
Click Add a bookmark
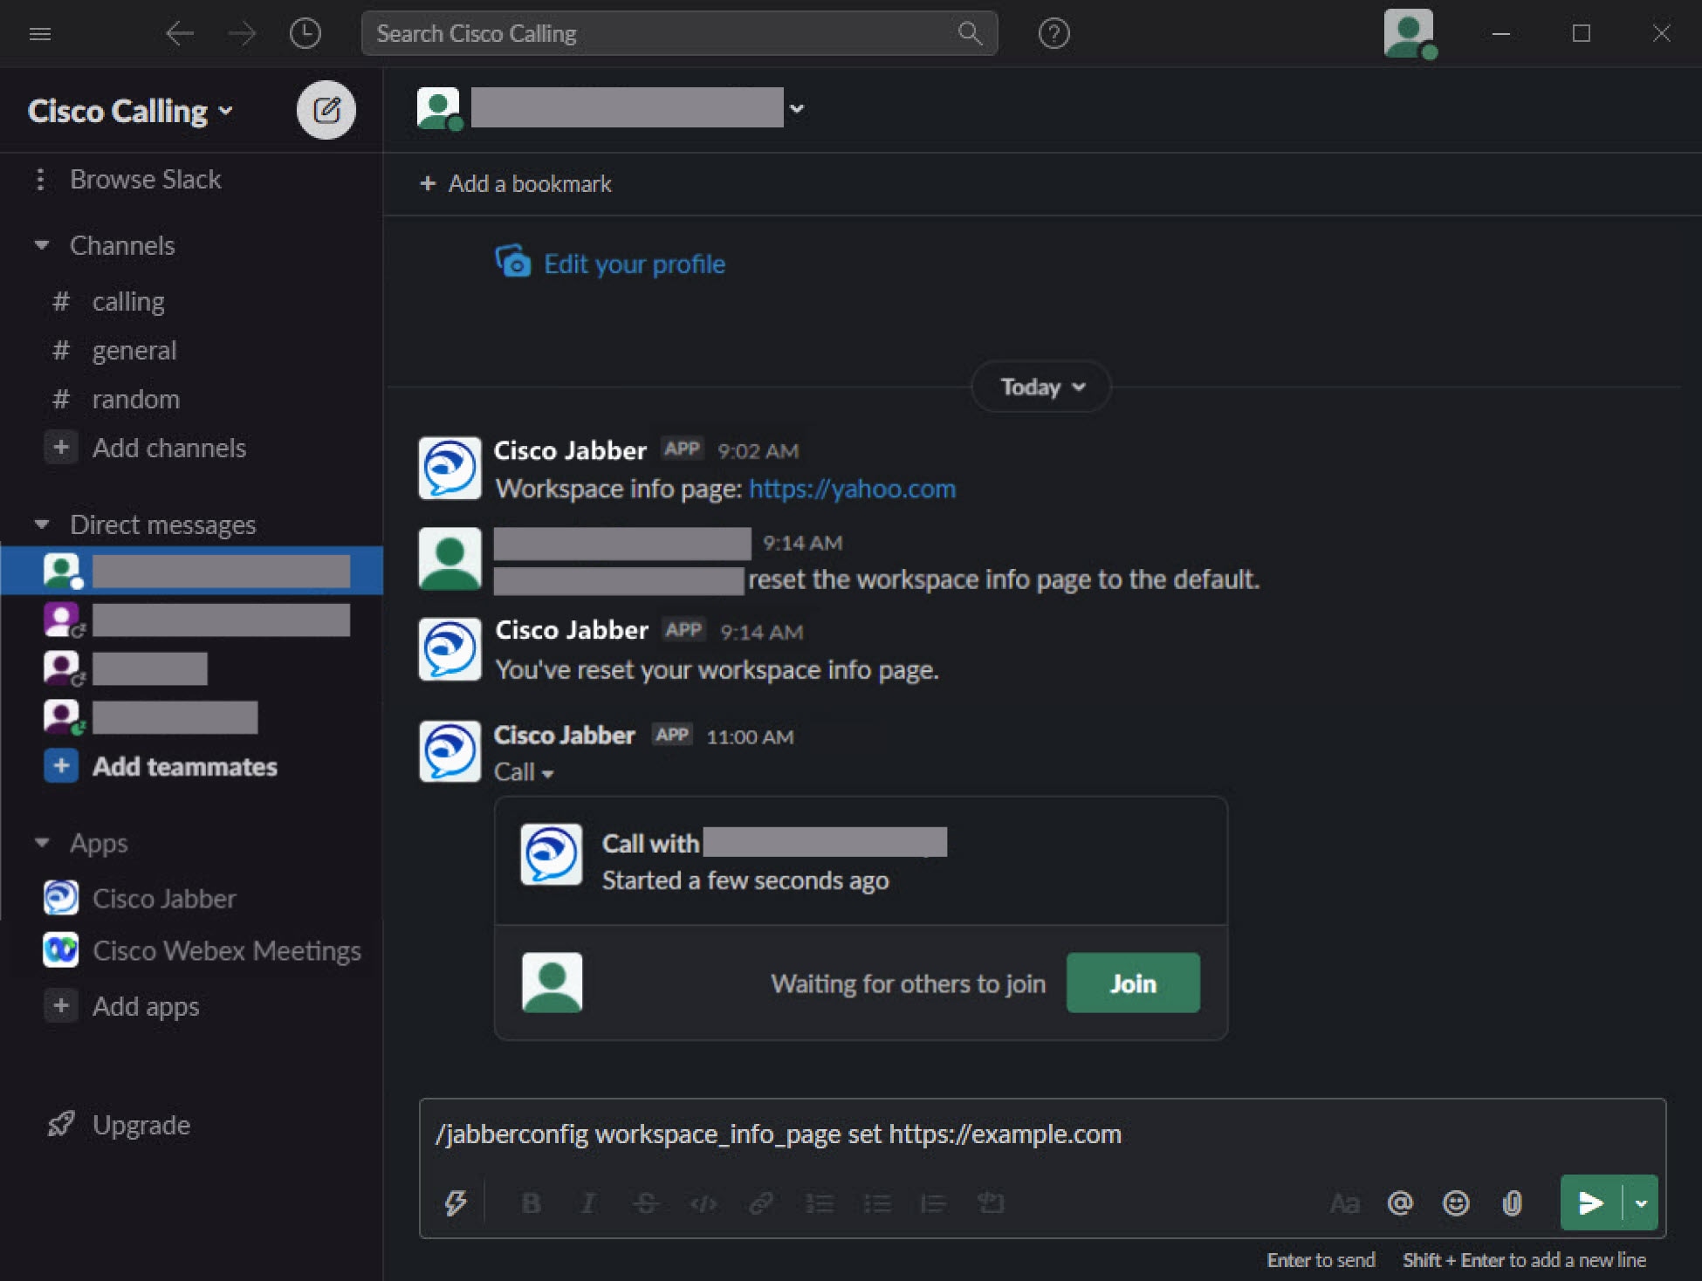tap(516, 183)
